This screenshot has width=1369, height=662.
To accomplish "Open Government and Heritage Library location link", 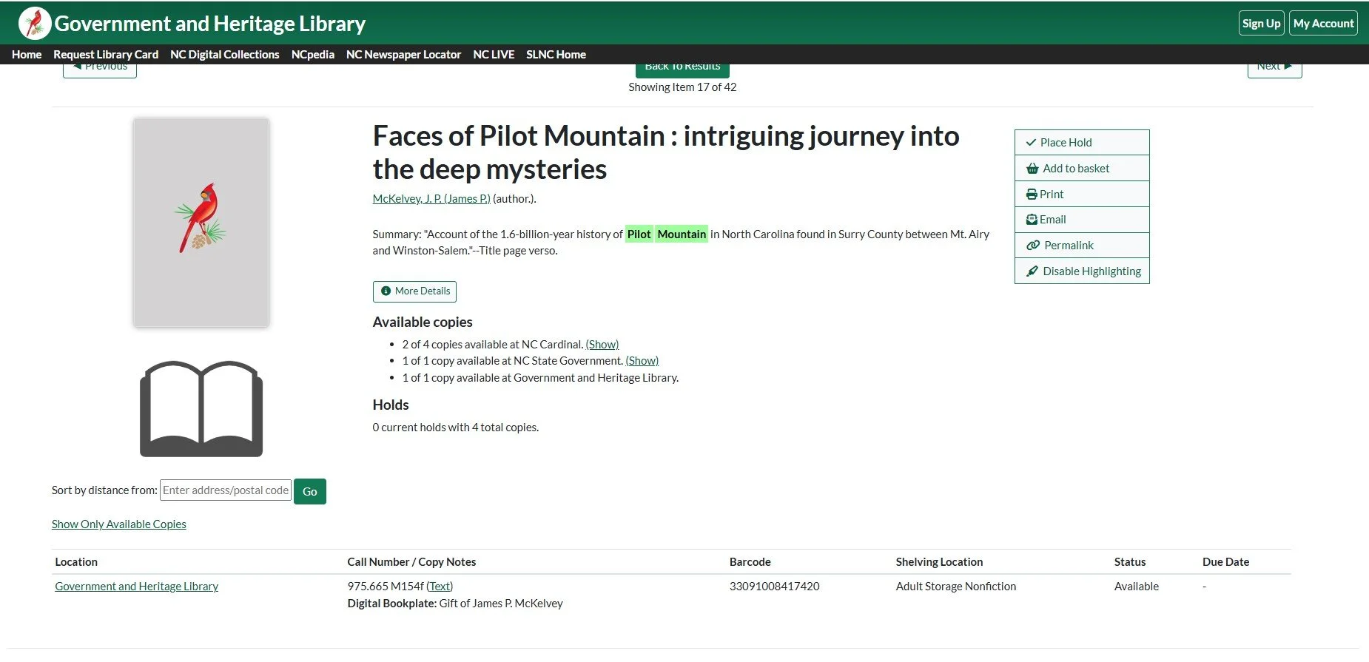I will click(137, 587).
